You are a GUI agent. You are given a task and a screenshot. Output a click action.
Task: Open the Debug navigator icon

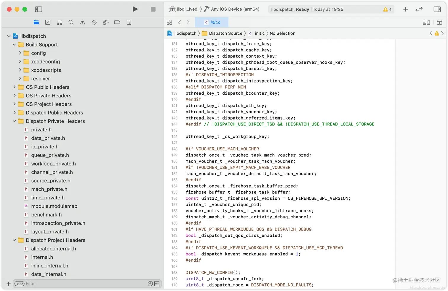[106, 22]
